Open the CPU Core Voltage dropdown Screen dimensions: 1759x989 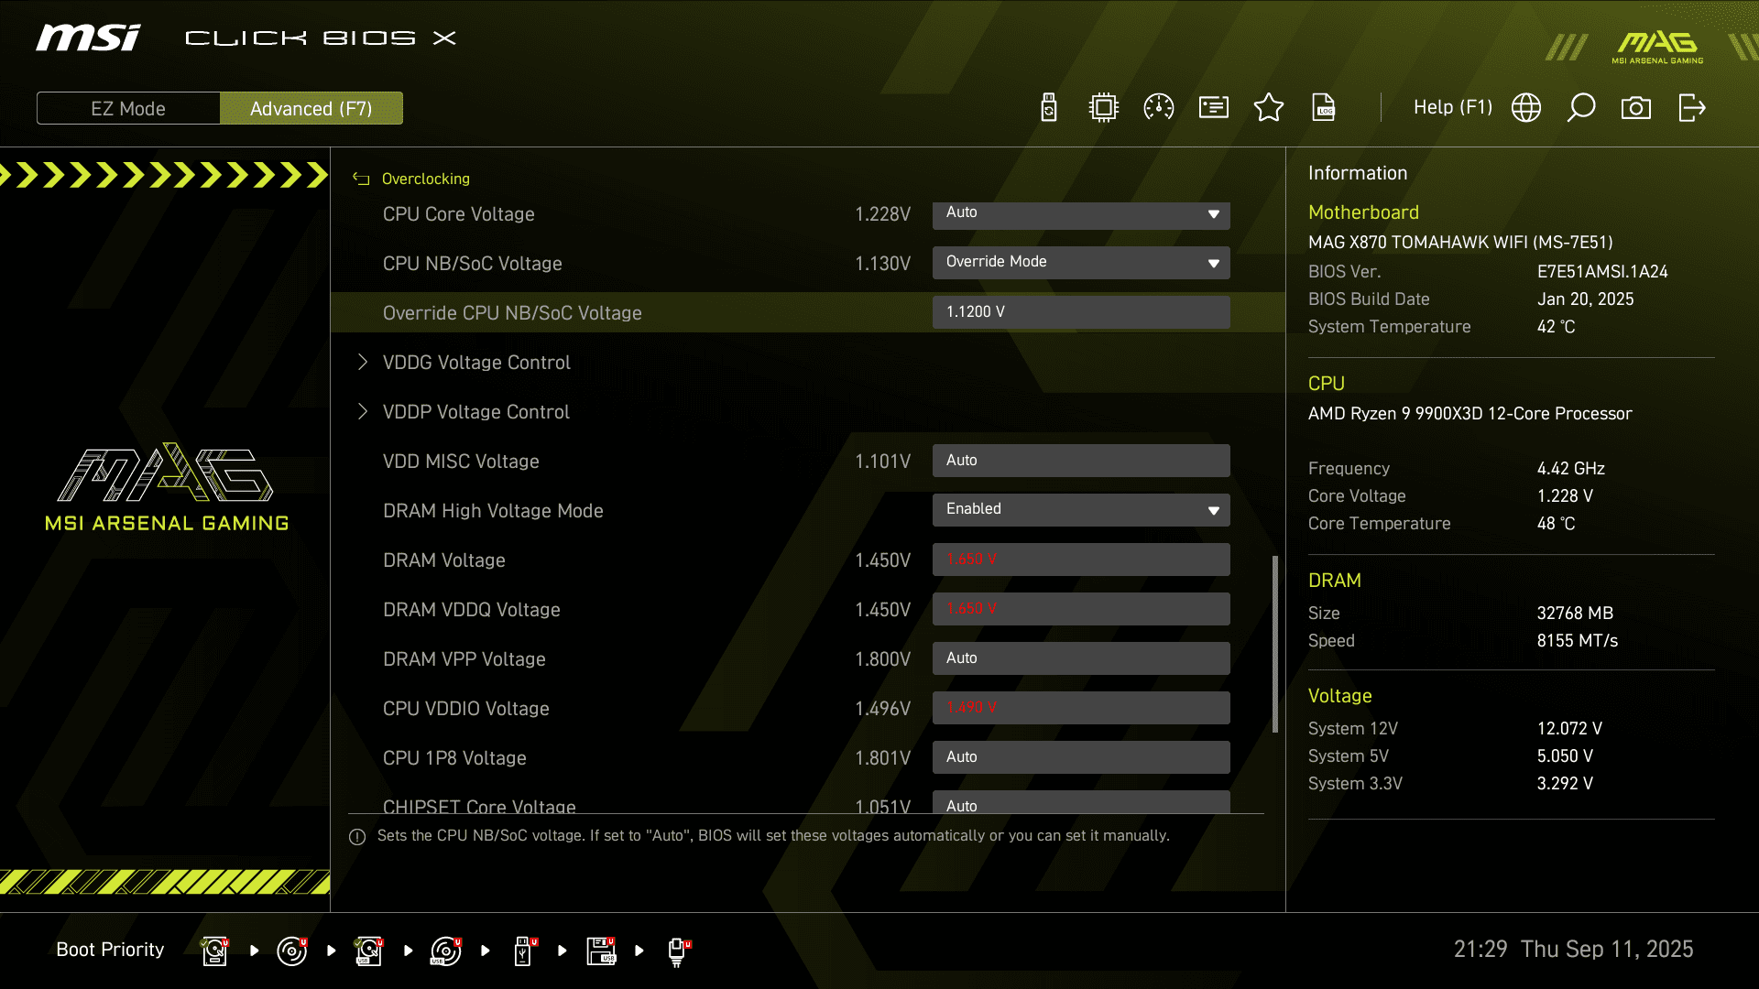[1081, 213]
